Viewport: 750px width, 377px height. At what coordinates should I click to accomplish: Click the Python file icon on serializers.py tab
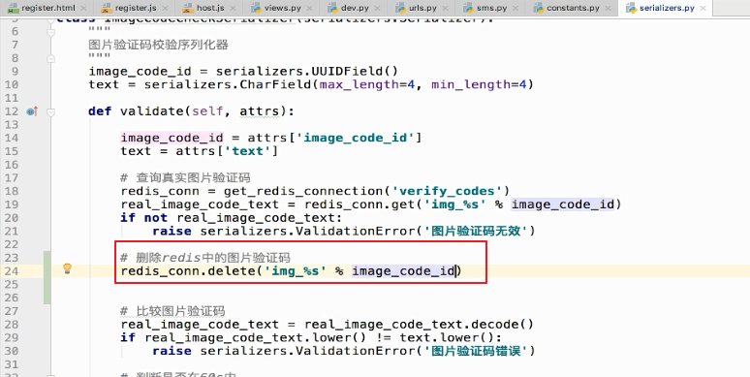click(x=632, y=8)
